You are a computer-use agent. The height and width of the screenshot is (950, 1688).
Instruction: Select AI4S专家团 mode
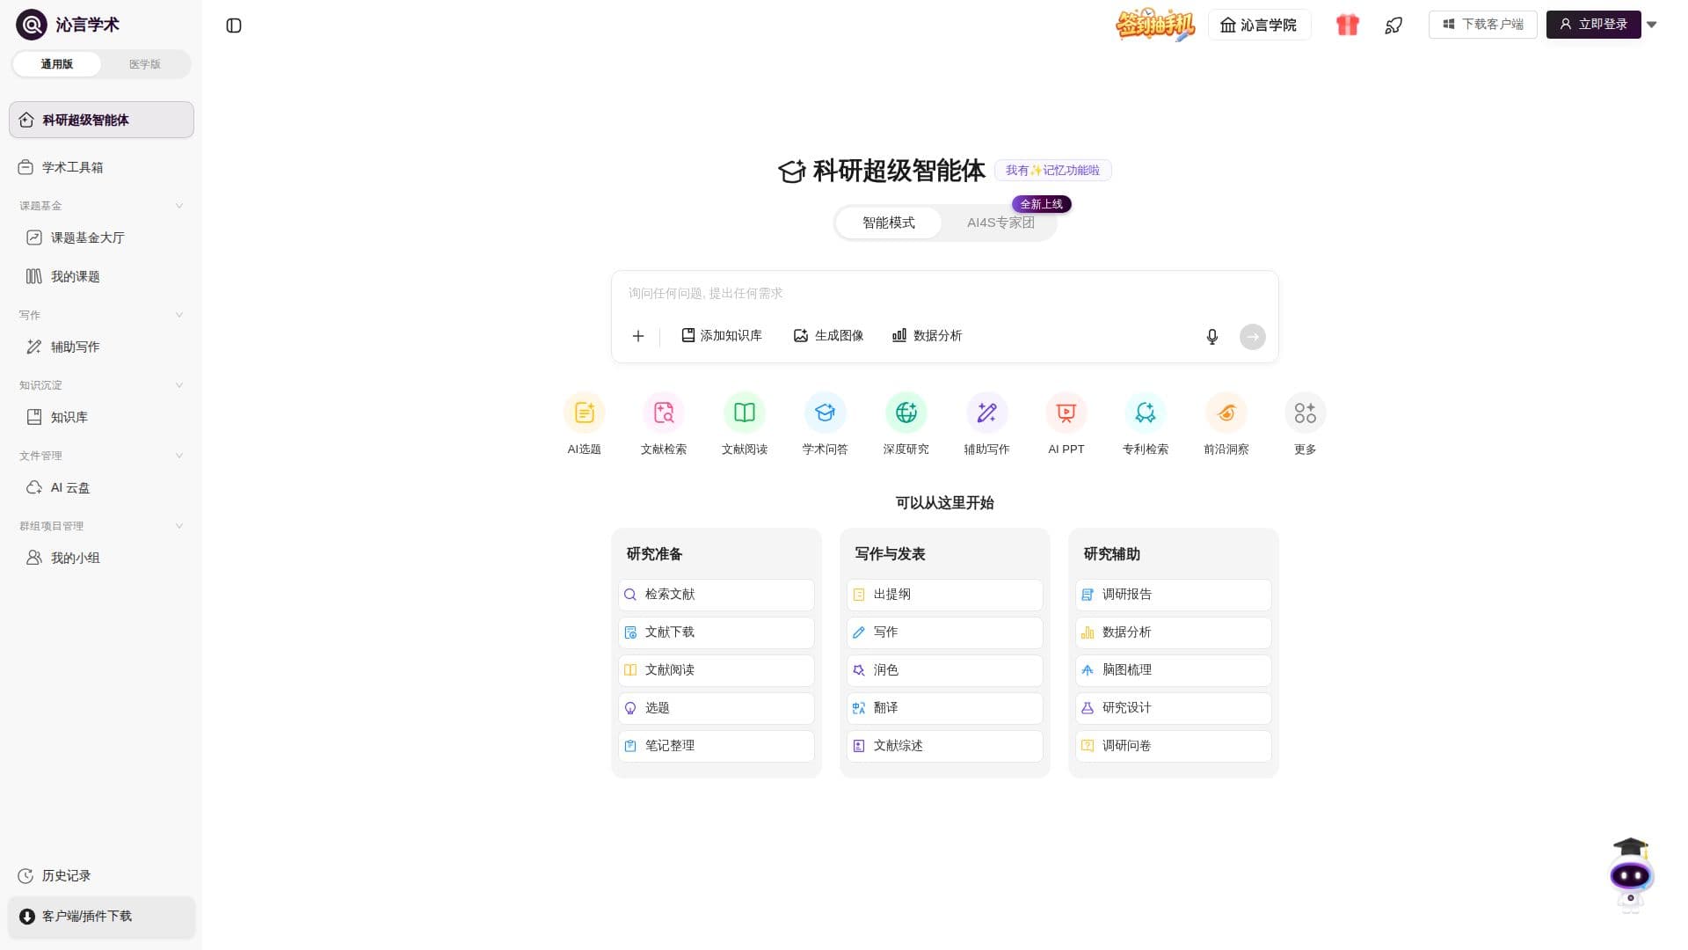(1000, 223)
